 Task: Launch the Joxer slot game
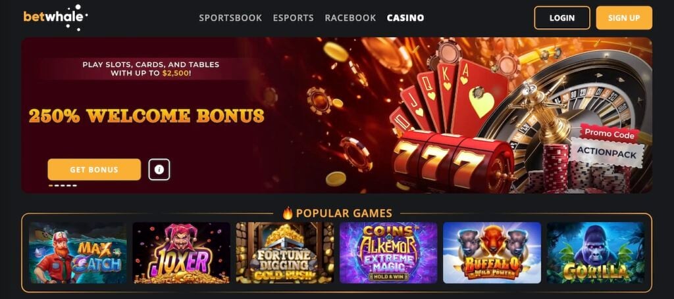pos(181,252)
